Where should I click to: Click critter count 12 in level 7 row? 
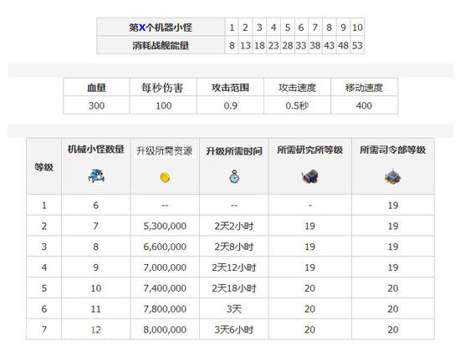96,329
